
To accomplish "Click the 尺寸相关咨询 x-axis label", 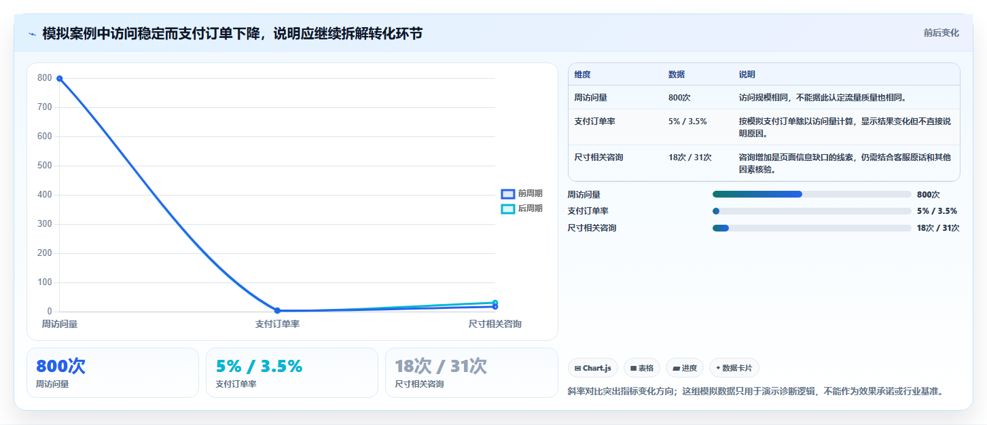I will 495,325.
